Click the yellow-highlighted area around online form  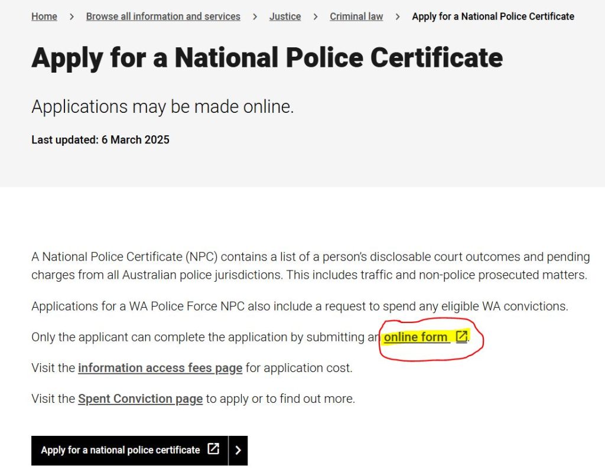[x=422, y=337]
